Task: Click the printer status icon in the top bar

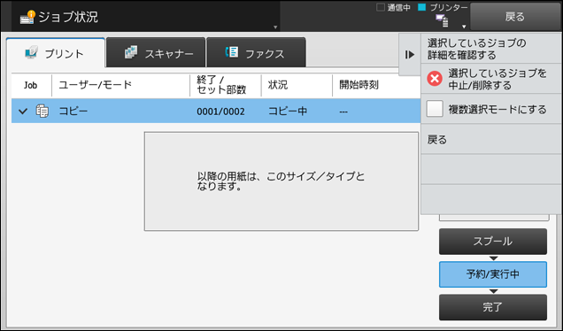Action: pos(442,21)
